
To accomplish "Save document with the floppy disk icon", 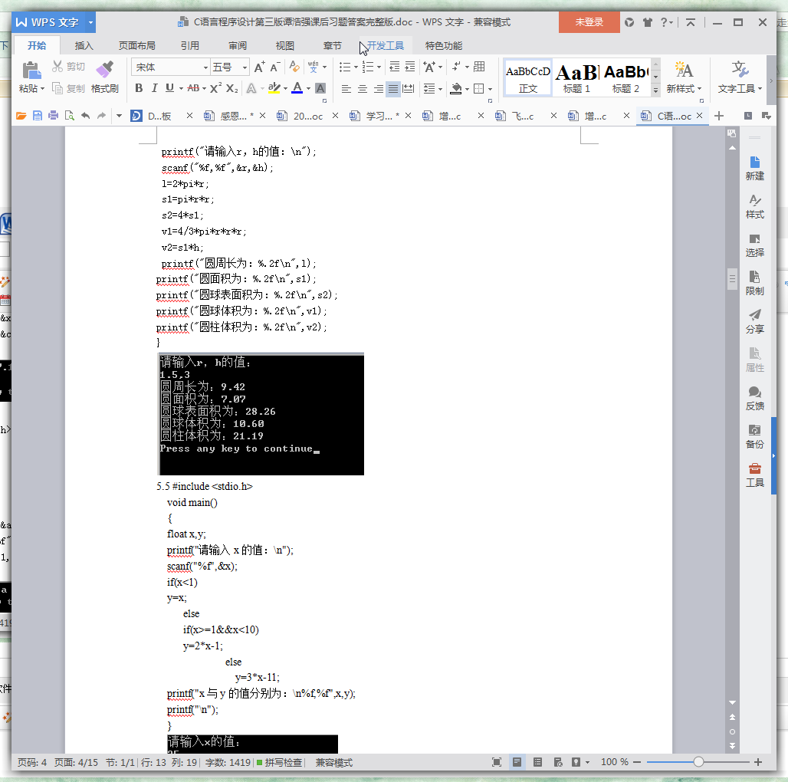I will pyautogui.click(x=38, y=116).
